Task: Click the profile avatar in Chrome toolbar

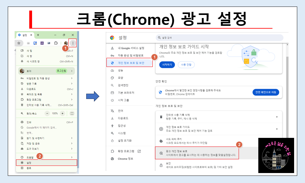Action: click(x=66, y=43)
